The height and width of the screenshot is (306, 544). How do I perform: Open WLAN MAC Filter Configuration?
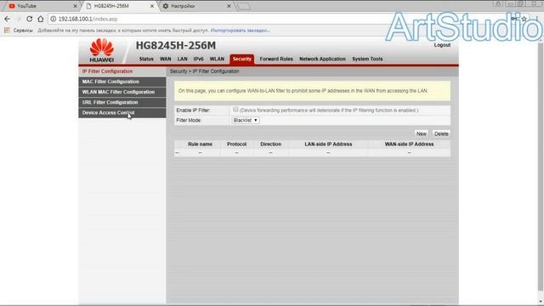point(122,92)
